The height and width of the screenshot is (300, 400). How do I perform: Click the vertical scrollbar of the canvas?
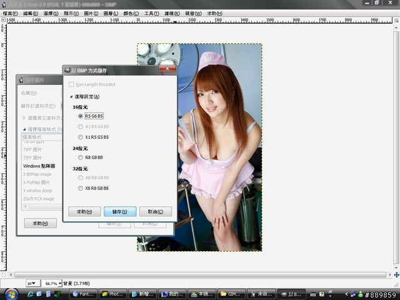point(396,148)
